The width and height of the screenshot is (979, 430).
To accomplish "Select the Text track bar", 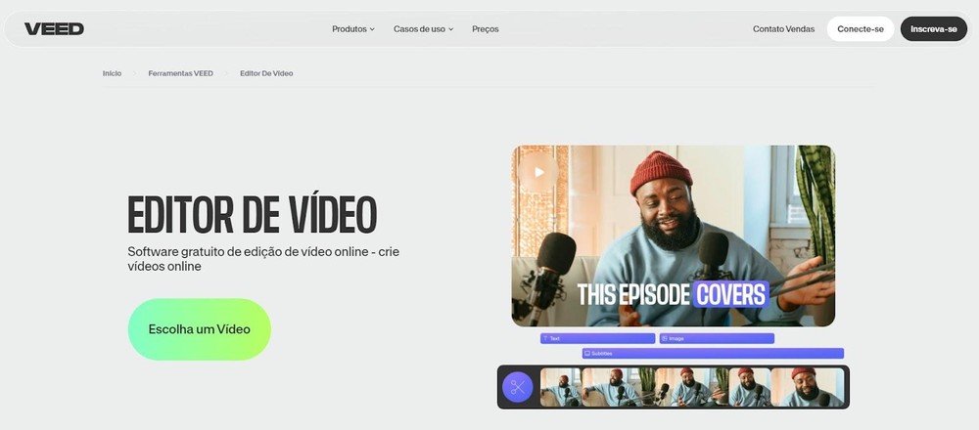I will point(597,339).
